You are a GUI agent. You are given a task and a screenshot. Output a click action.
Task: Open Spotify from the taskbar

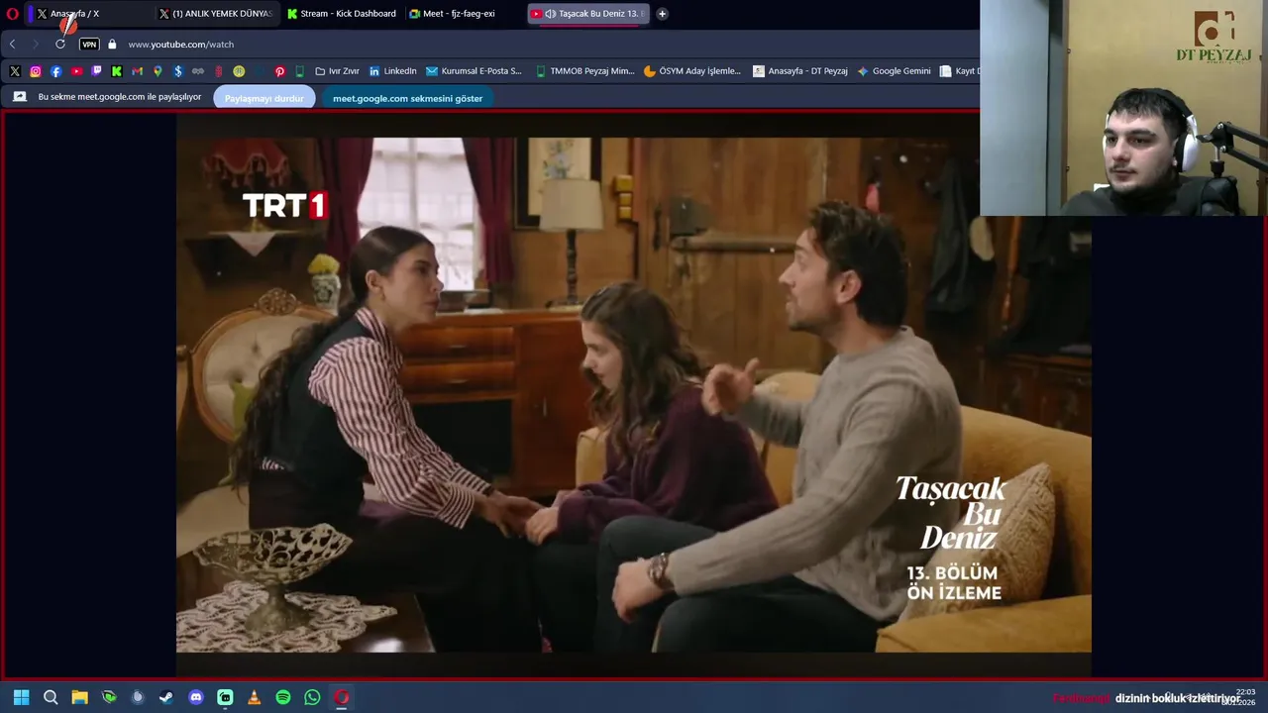(x=283, y=697)
